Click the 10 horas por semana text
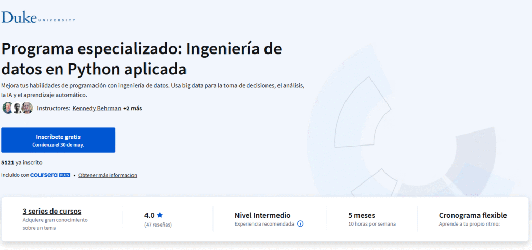Image resolution: width=532 pixels, height=250 pixels. coord(372,224)
